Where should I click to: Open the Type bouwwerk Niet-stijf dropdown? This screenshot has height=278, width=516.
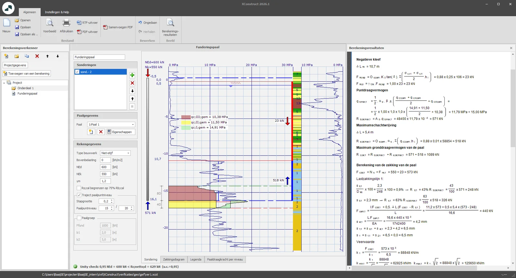(x=128, y=153)
